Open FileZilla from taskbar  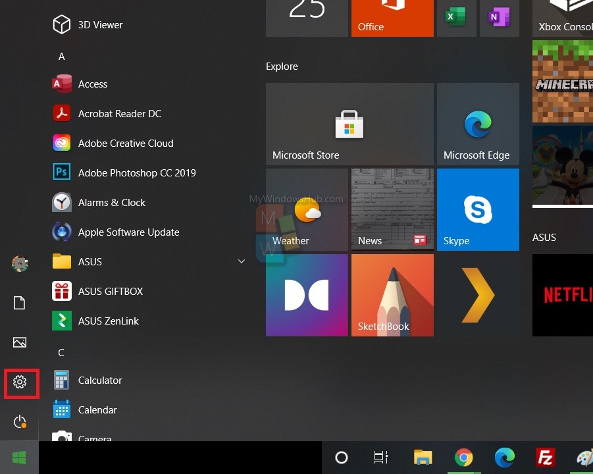pos(546,458)
